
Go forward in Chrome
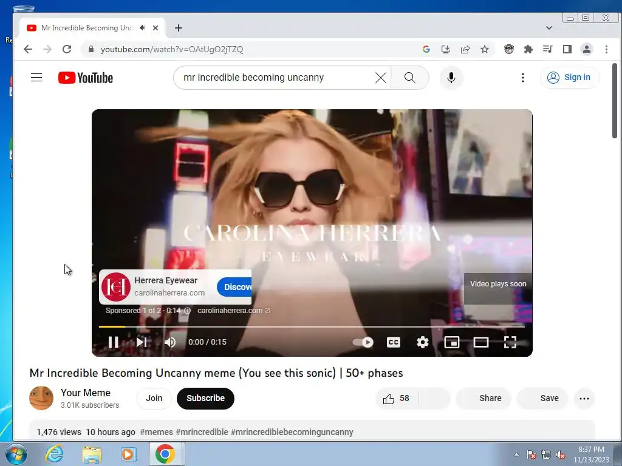point(47,49)
